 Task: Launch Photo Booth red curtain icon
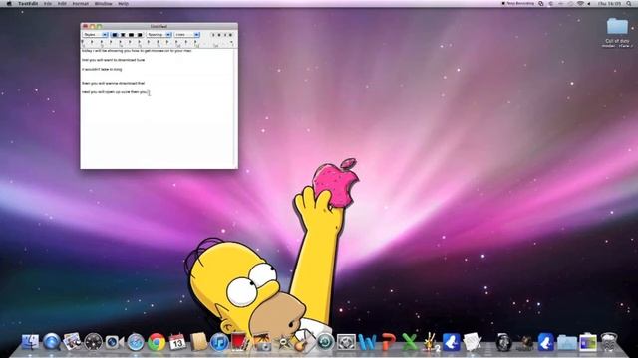[x=240, y=342]
